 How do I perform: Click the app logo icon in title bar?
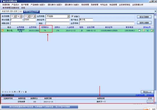click(x=1, y=1)
